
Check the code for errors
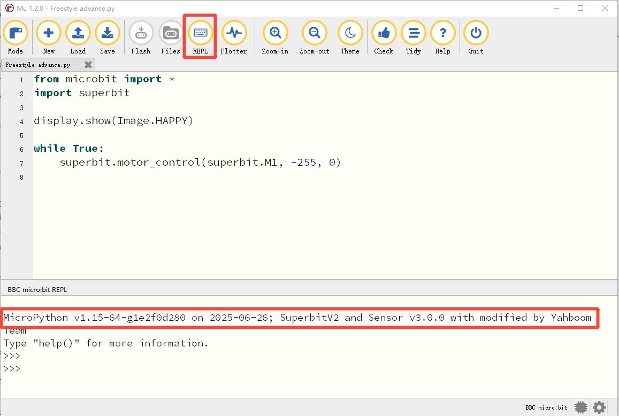point(383,37)
